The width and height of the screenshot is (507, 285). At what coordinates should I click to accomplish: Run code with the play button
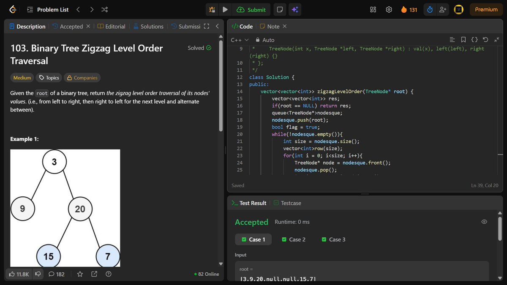[225, 9]
